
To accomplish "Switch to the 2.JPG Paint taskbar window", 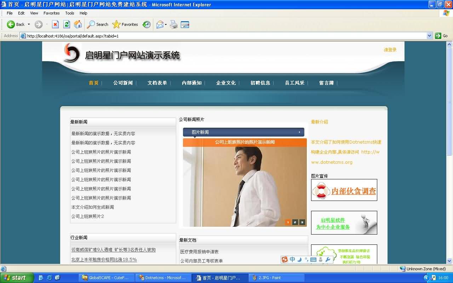I will click(277, 278).
